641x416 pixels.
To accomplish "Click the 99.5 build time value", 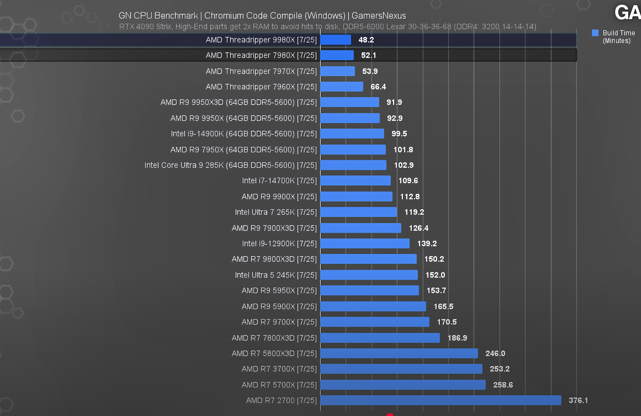I will 399,134.
